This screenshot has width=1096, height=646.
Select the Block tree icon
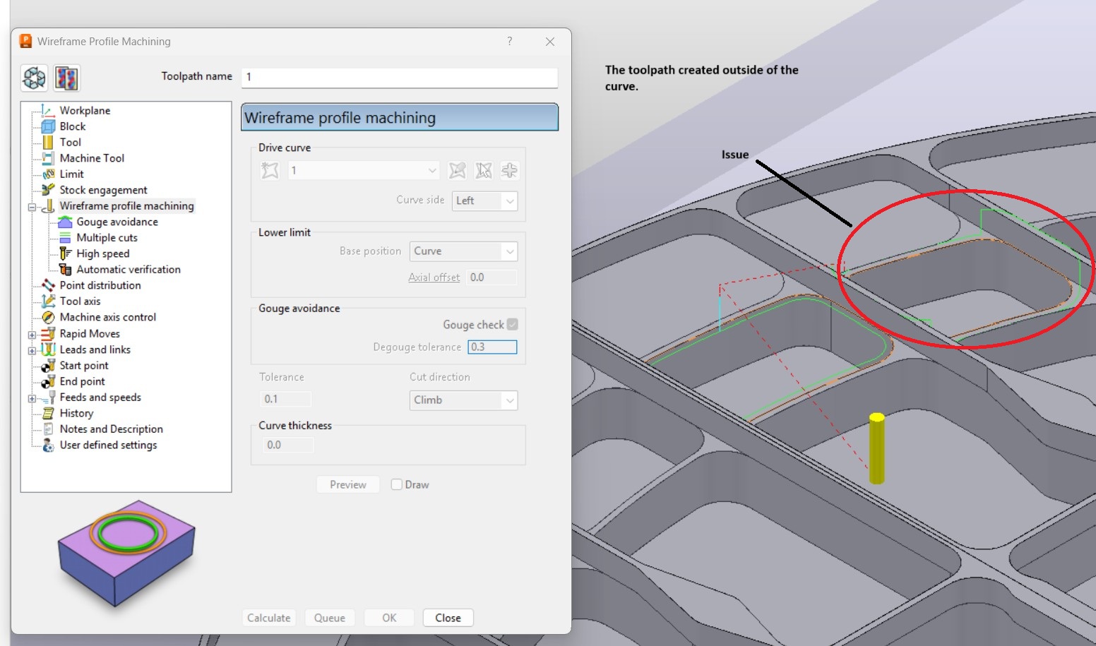point(47,126)
